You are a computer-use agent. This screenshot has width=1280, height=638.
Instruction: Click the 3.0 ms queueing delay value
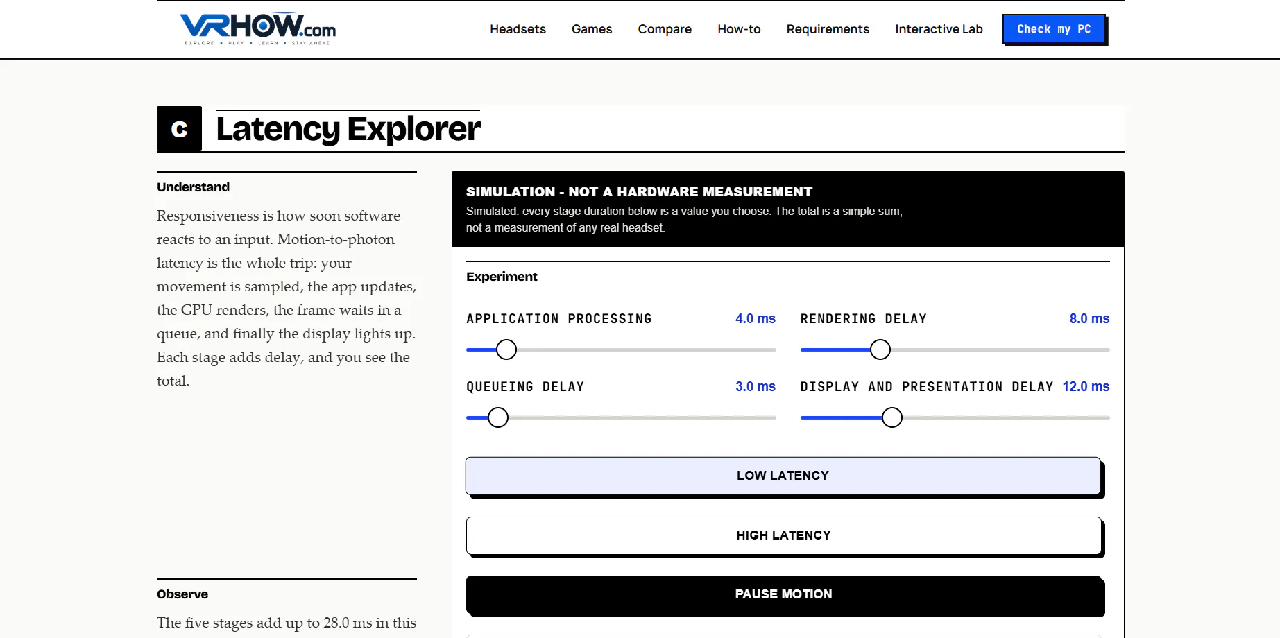point(756,386)
